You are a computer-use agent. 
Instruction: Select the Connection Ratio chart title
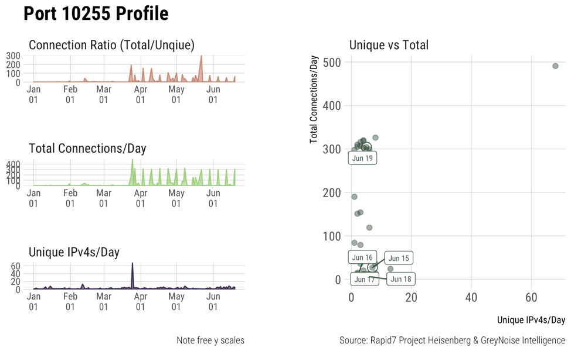[x=111, y=45]
